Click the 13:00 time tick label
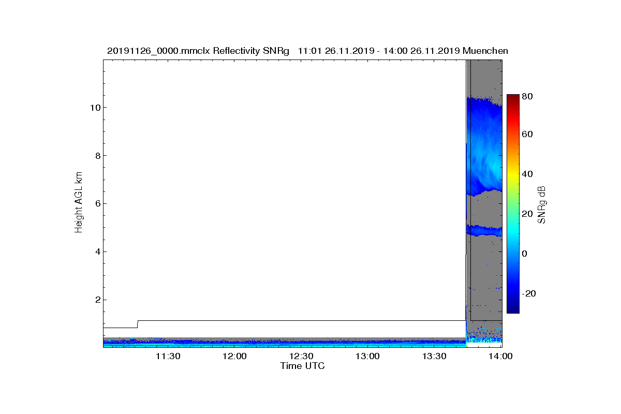Screen dimensions: 621x414 [368, 357]
